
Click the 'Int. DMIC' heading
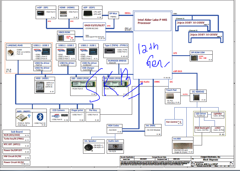click(151, 125)
